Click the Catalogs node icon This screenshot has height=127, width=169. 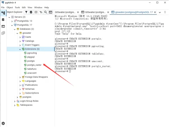pos(23,41)
